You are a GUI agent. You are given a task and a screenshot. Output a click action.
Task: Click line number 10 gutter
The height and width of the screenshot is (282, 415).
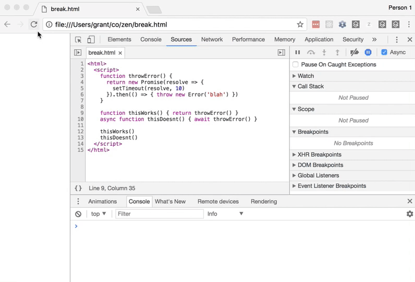tap(80, 119)
